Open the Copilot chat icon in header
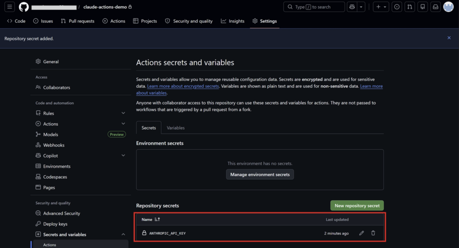This screenshot has width=459, height=248. coord(352,7)
